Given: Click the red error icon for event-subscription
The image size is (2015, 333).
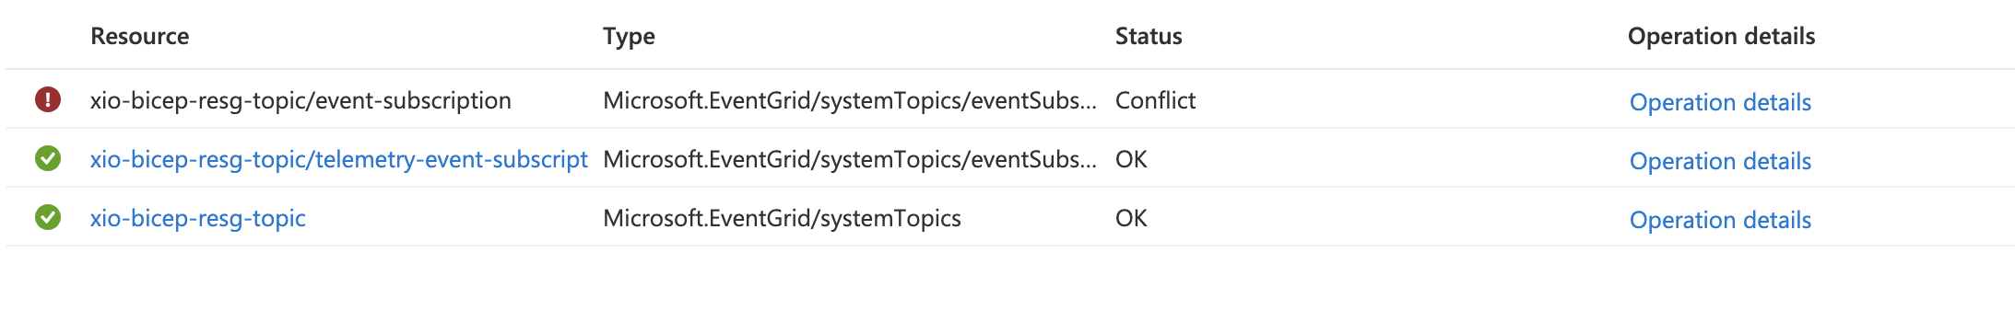Looking at the screenshot, I should (48, 99).
